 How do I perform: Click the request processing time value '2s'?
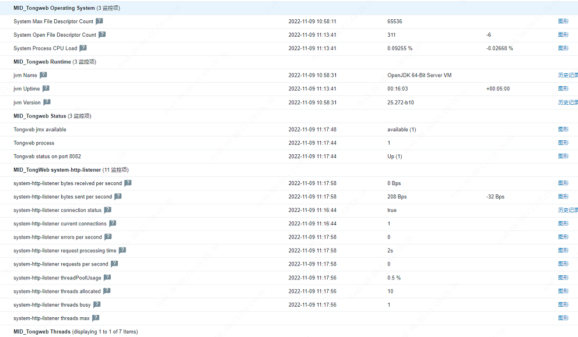[x=390, y=250]
